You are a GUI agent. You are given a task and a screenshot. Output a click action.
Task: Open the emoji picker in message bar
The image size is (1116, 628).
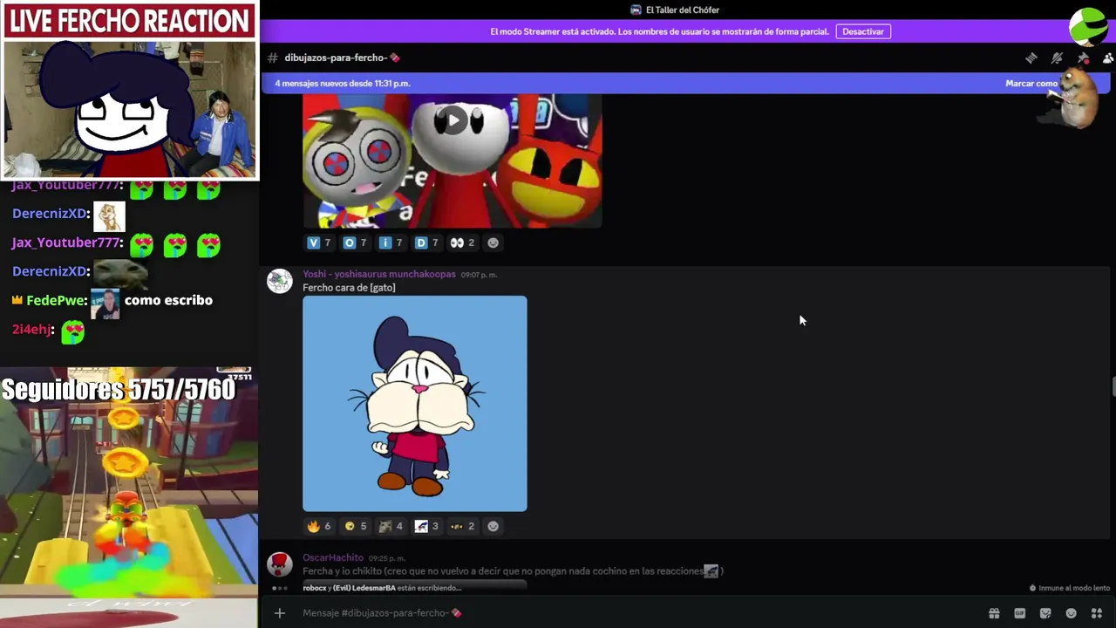pos(1072,613)
